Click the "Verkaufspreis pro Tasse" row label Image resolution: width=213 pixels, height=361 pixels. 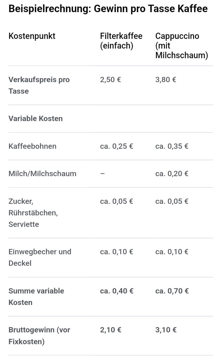coord(39,85)
